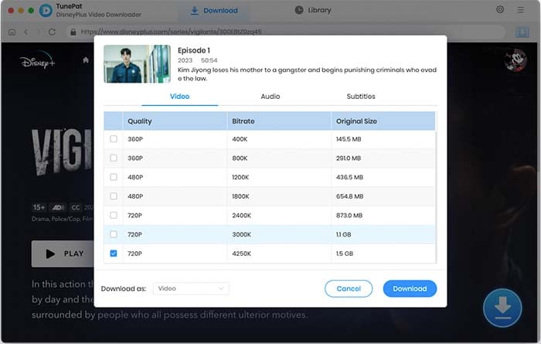Select the Subtitles tab in dialog
This screenshot has height=344, width=541.
(361, 97)
